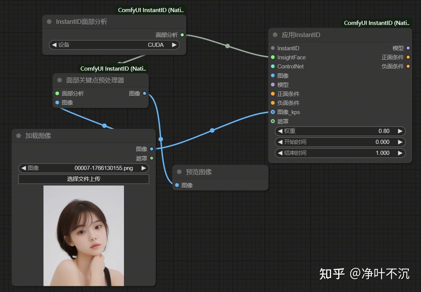Adjust the 权重 value showing 0.80
Viewport: 421px width, 292px height.
339,131
